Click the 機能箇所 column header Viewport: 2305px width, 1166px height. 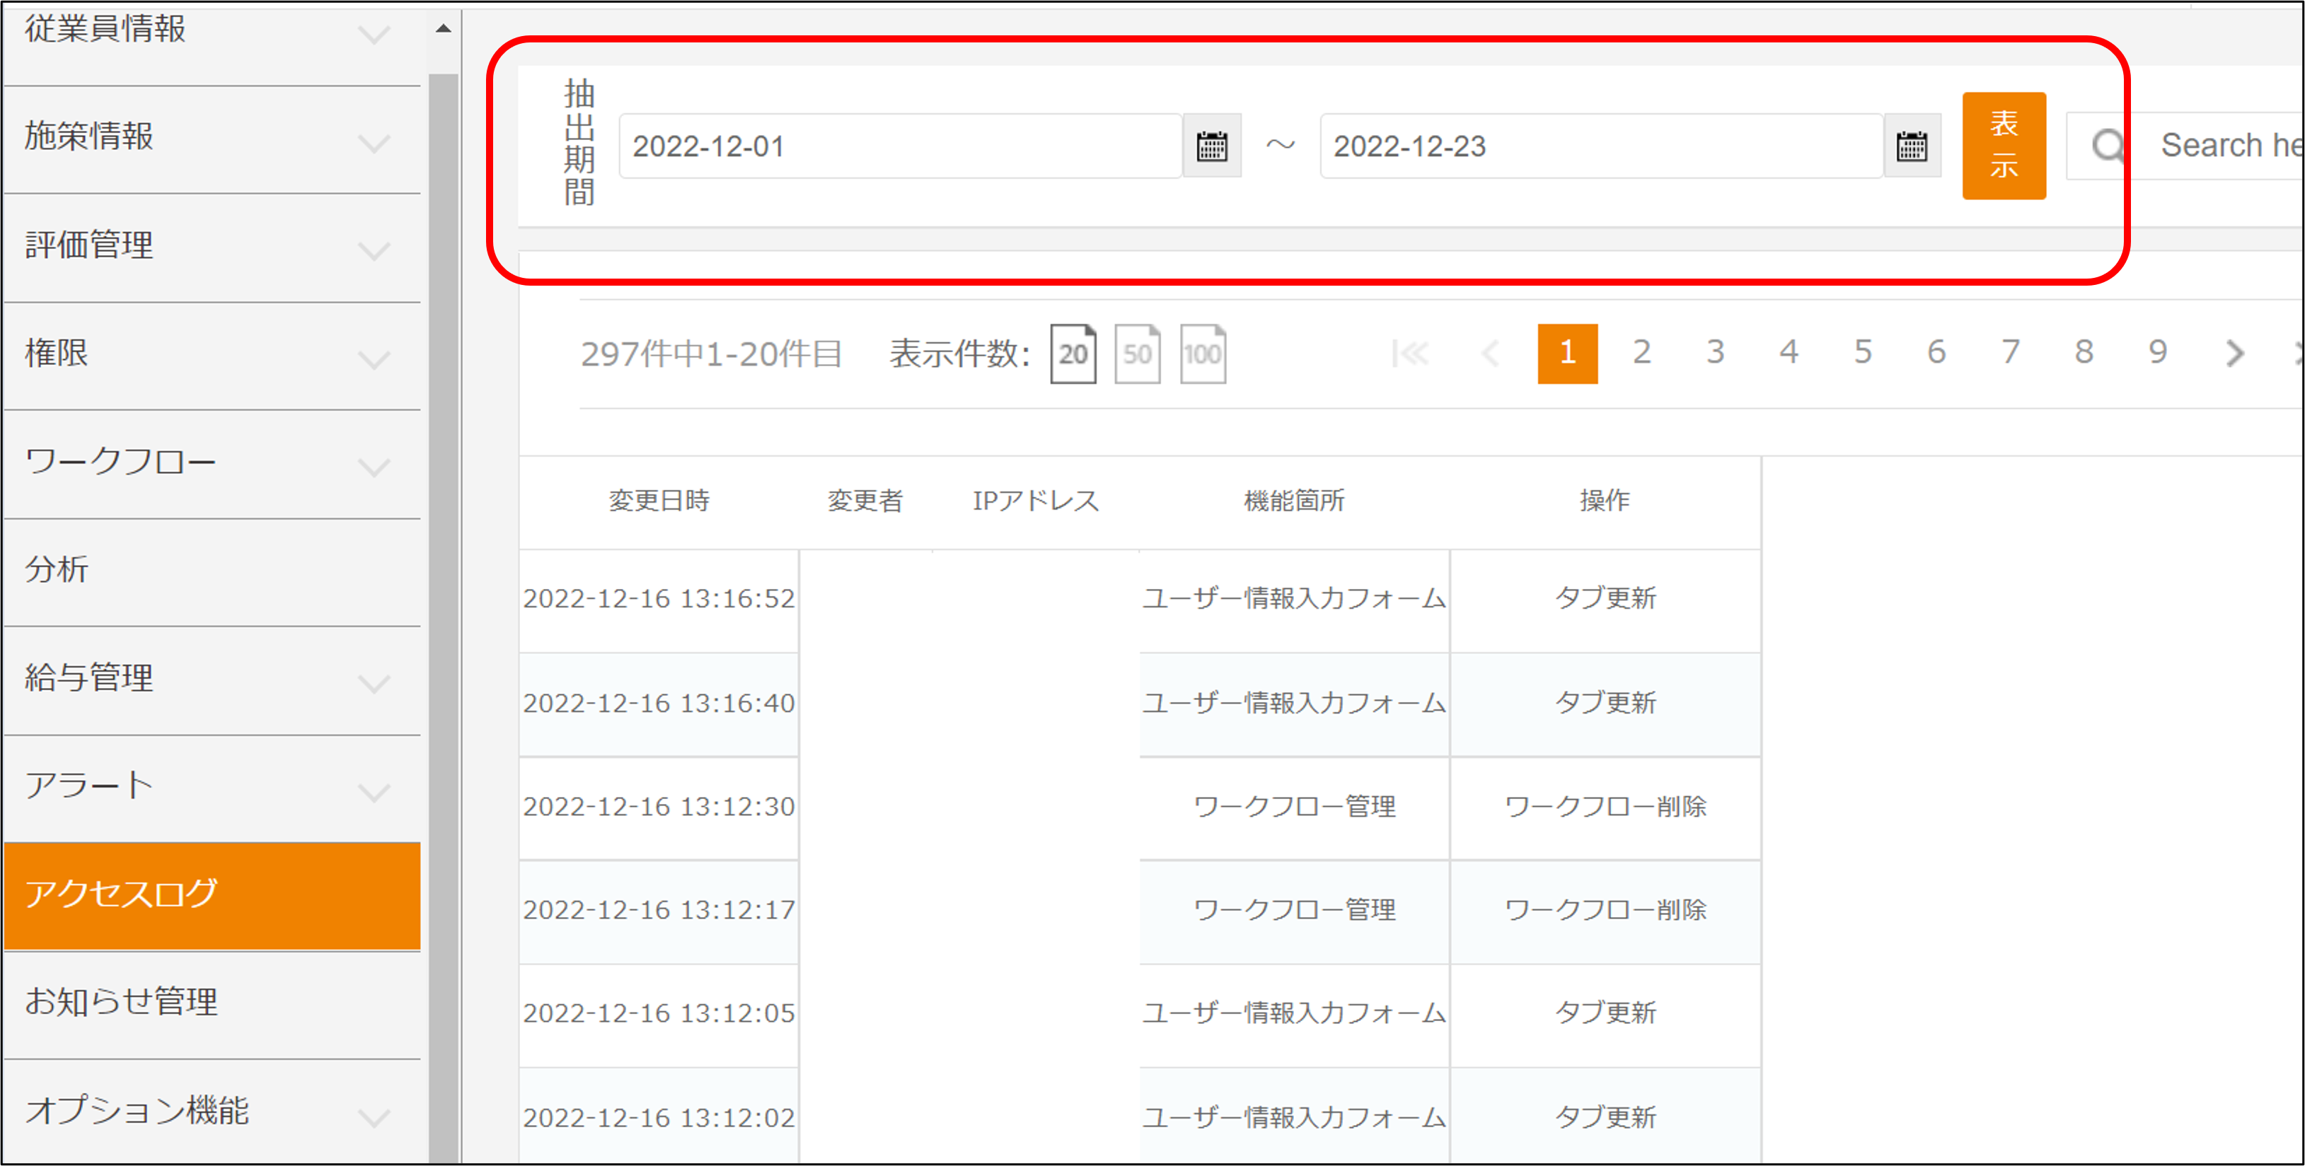click(x=1294, y=501)
